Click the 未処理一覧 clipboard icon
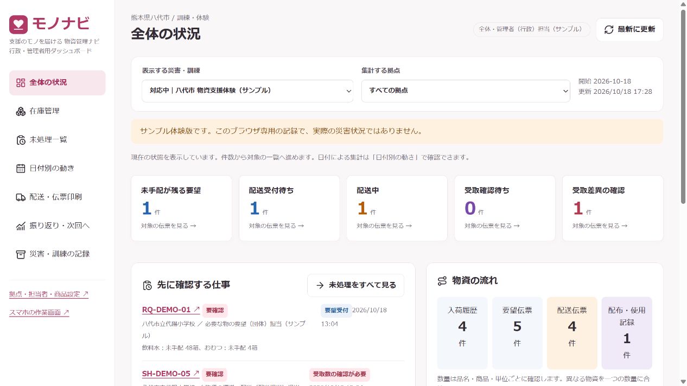The width and height of the screenshot is (687, 386). click(21, 140)
